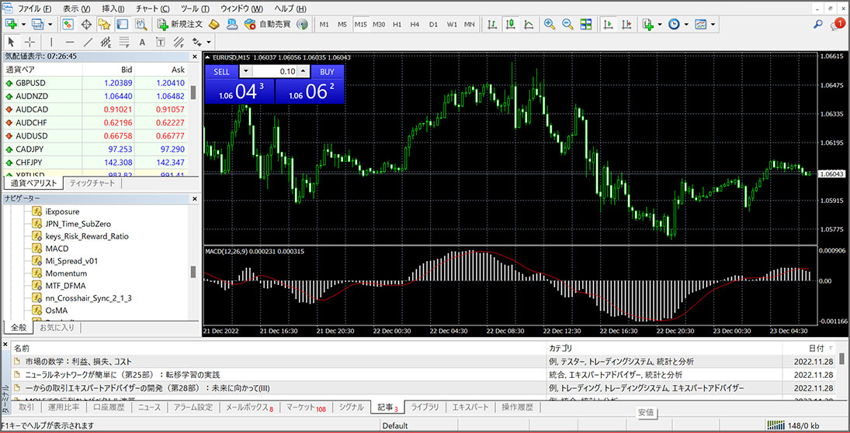Open the Profiles icon in the toolbar
Screen dimensions: 850x433
[x=37, y=24]
